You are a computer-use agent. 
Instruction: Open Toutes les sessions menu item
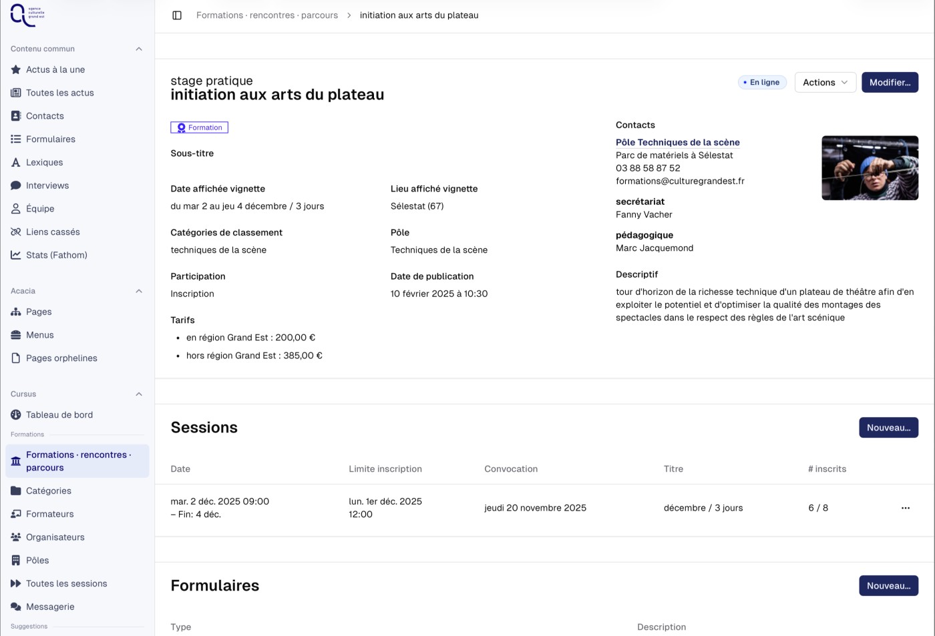(x=66, y=583)
